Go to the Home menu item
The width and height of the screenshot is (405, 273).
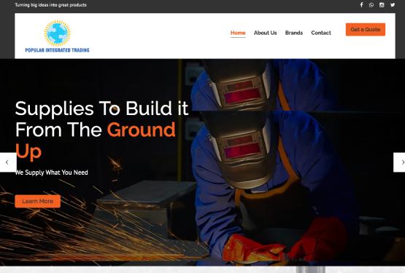238,33
